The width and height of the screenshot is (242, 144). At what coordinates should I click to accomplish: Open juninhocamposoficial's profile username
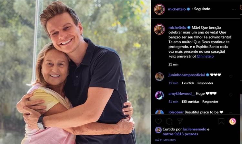coord(187,75)
